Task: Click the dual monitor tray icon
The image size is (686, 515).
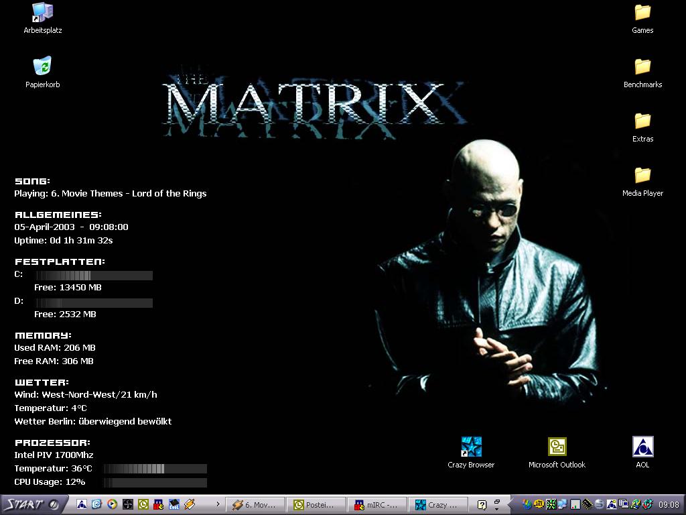Action: (624, 504)
